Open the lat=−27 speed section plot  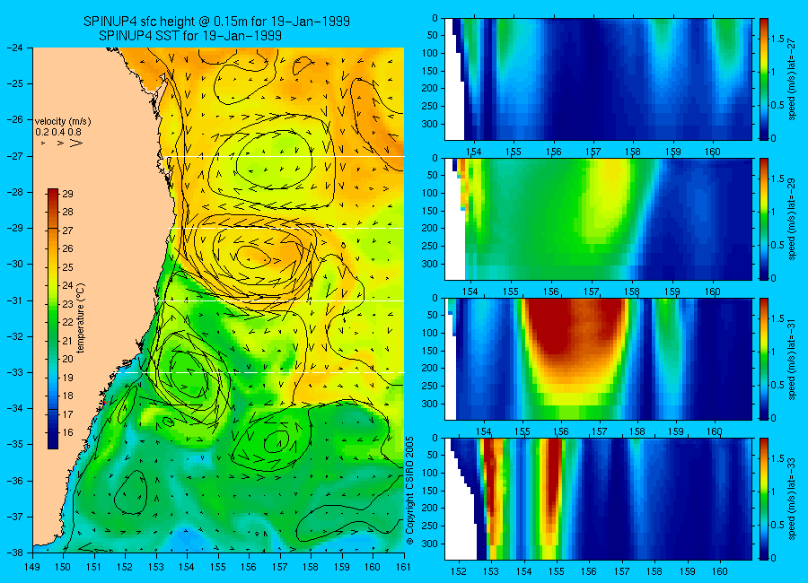click(x=598, y=79)
